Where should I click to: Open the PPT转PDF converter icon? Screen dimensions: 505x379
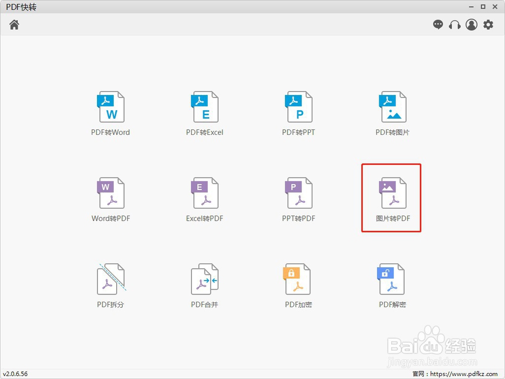click(x=298, y=193)
